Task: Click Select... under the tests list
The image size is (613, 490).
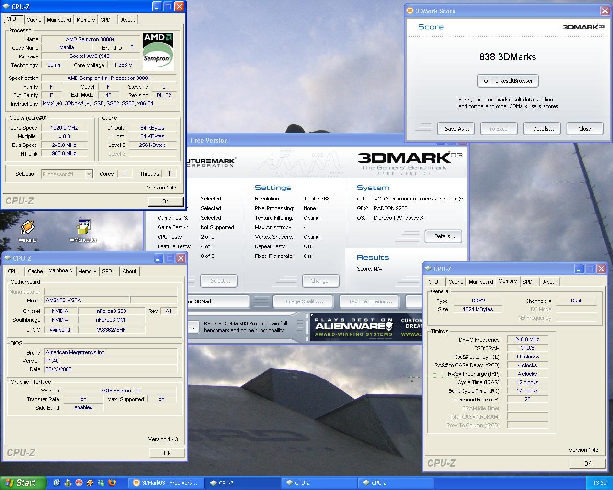Action: (x=220, y=281)
